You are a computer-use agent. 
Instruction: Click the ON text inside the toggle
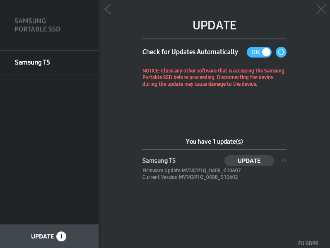[x=255, y=52]
